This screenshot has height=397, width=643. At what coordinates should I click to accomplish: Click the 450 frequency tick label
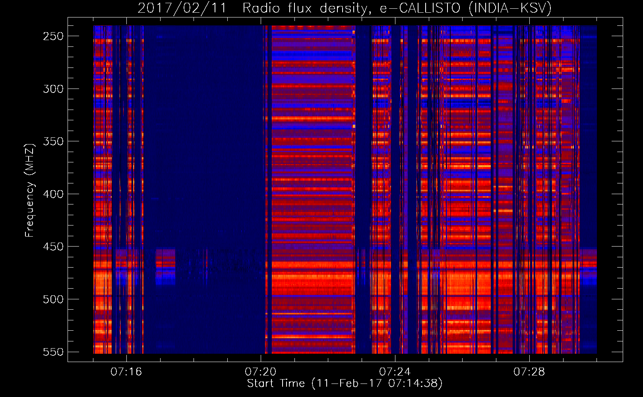coord(53,247)
